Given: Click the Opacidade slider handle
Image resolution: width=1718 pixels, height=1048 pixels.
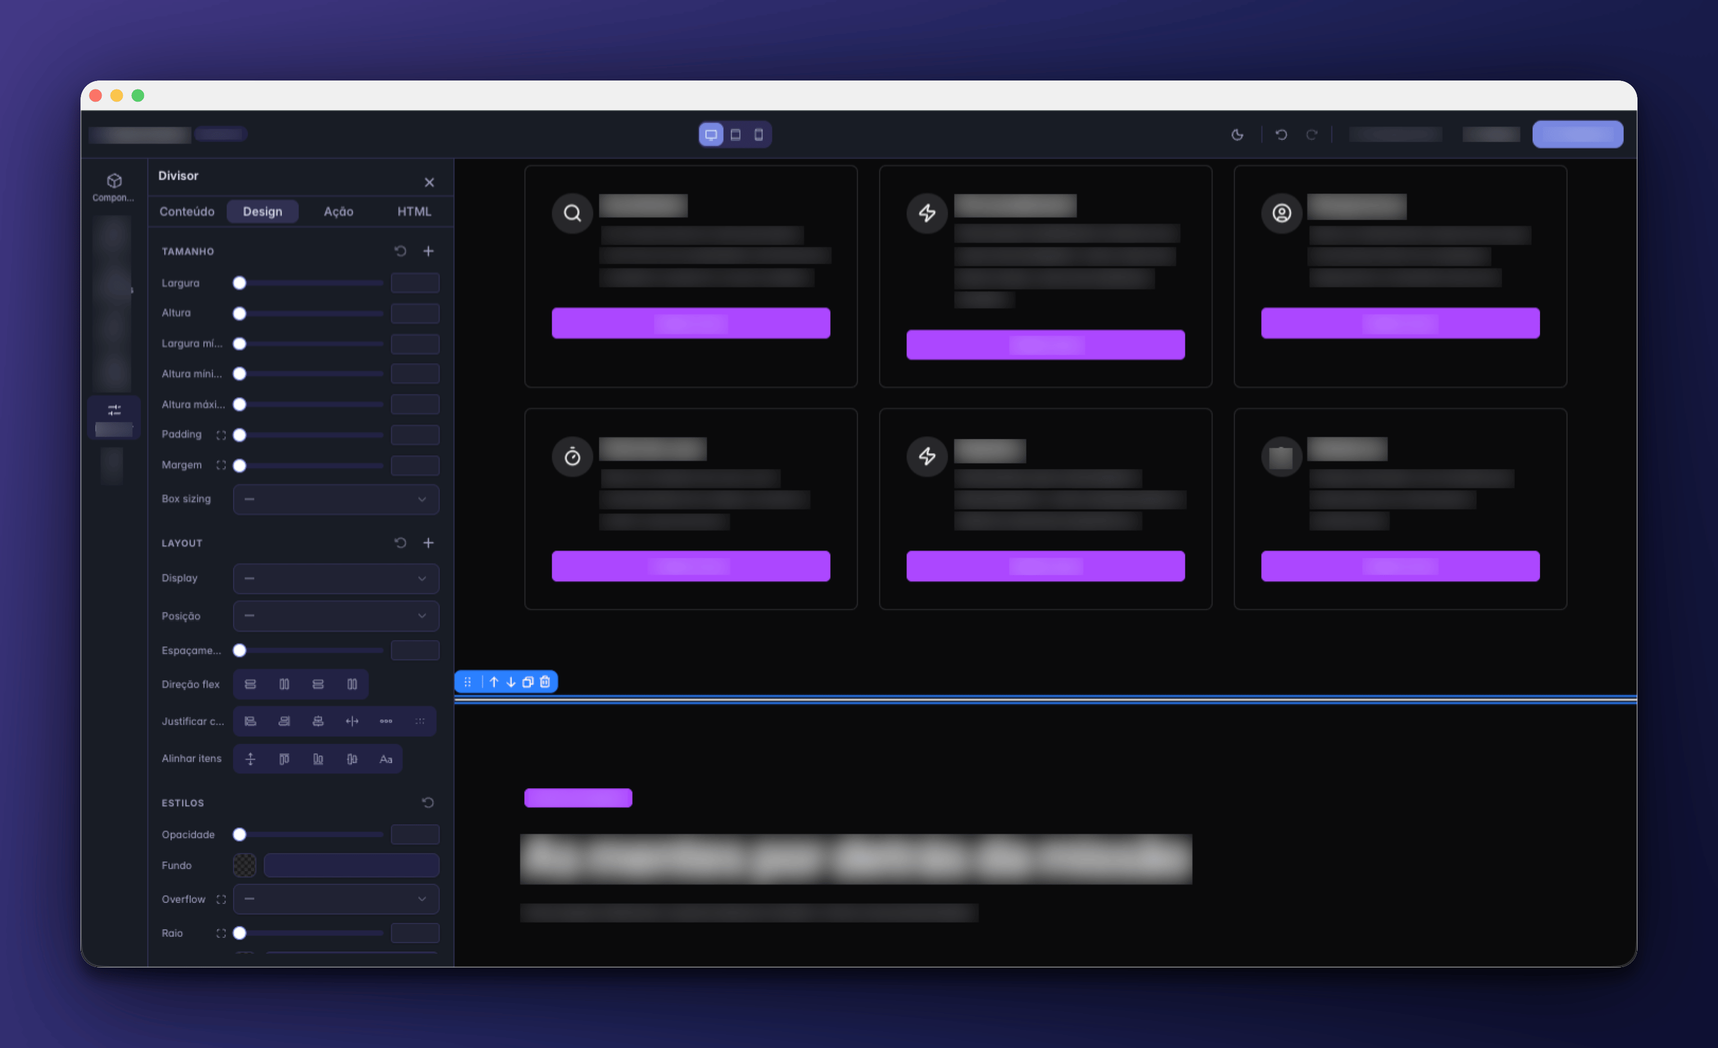Looking at the screenshot, I should (x=240, y=835).
